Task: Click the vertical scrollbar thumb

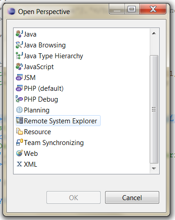Action: click(x=154, y=109)
